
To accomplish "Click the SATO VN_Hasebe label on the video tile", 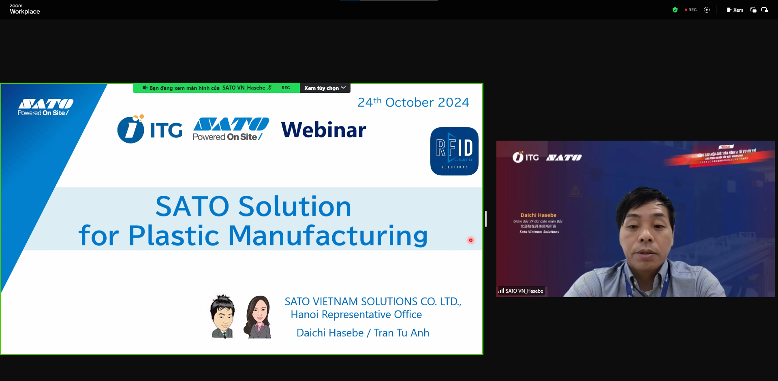I will coord(524,291).
